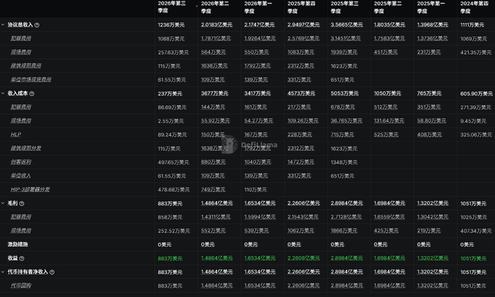495x297 pixels.
Task: Select the 2024年第四季度 column header
Action: [x=475, y=7]
